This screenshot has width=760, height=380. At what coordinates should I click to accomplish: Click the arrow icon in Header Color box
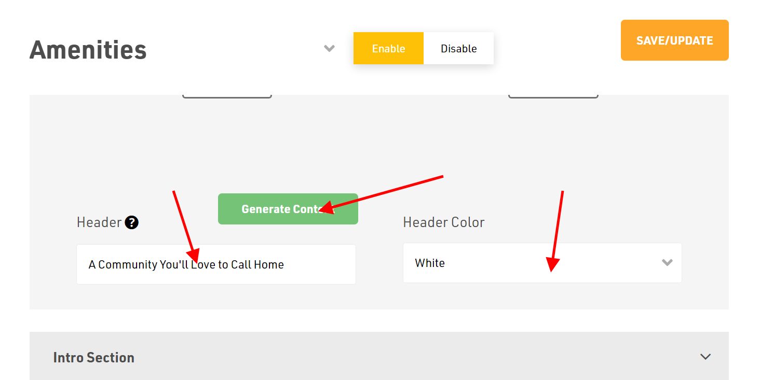point(667,263)
